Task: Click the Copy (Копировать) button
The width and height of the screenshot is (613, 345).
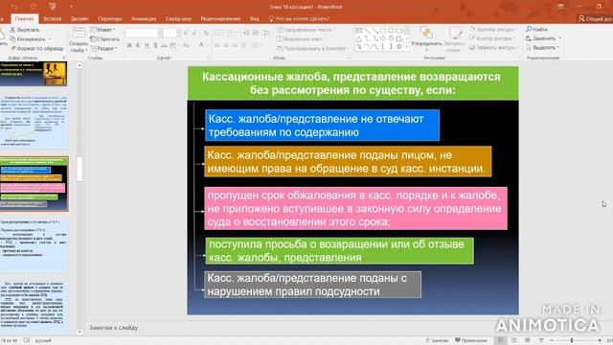Action: tap(31, 39)
